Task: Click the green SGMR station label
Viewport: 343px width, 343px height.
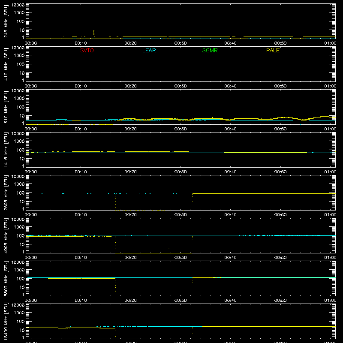Action: pyautogui.click(x=210, y=50)
